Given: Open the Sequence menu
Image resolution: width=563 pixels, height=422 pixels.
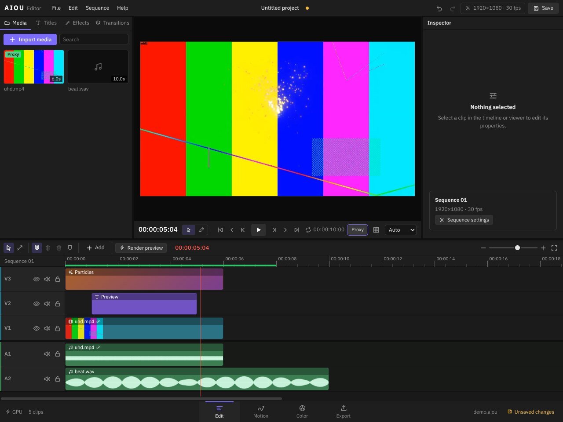Looking at the screenshot, I should coord(97,8).
